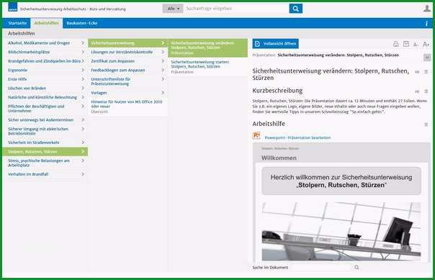
Task: Click the info icon in blue bar
Action: [426, 24]
